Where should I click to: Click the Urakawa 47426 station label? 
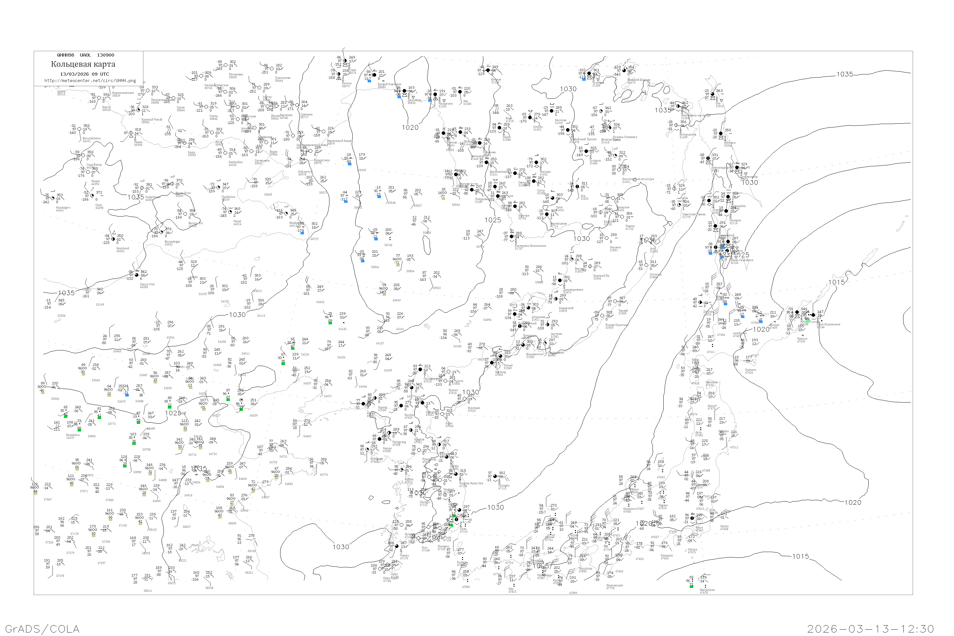[x=750, y=371]
